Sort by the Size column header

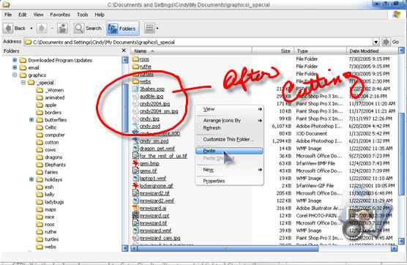pos(273,51)
